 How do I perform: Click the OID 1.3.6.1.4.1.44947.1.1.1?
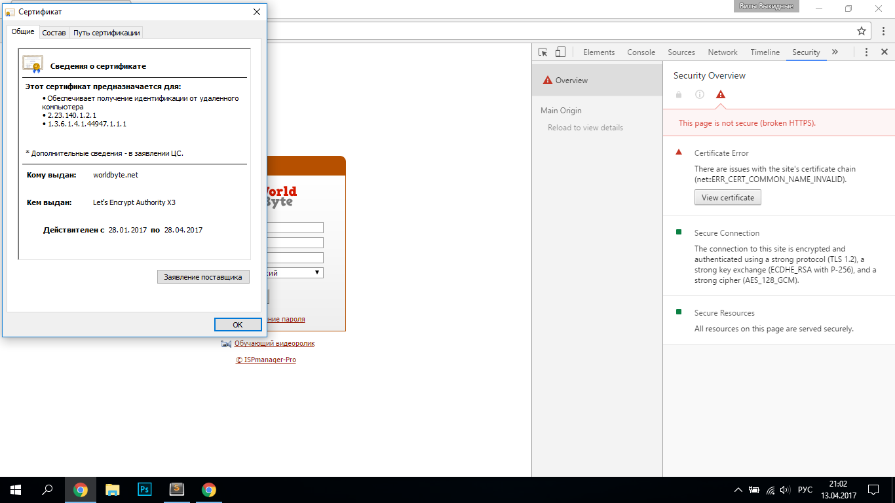tap(87, 124)
